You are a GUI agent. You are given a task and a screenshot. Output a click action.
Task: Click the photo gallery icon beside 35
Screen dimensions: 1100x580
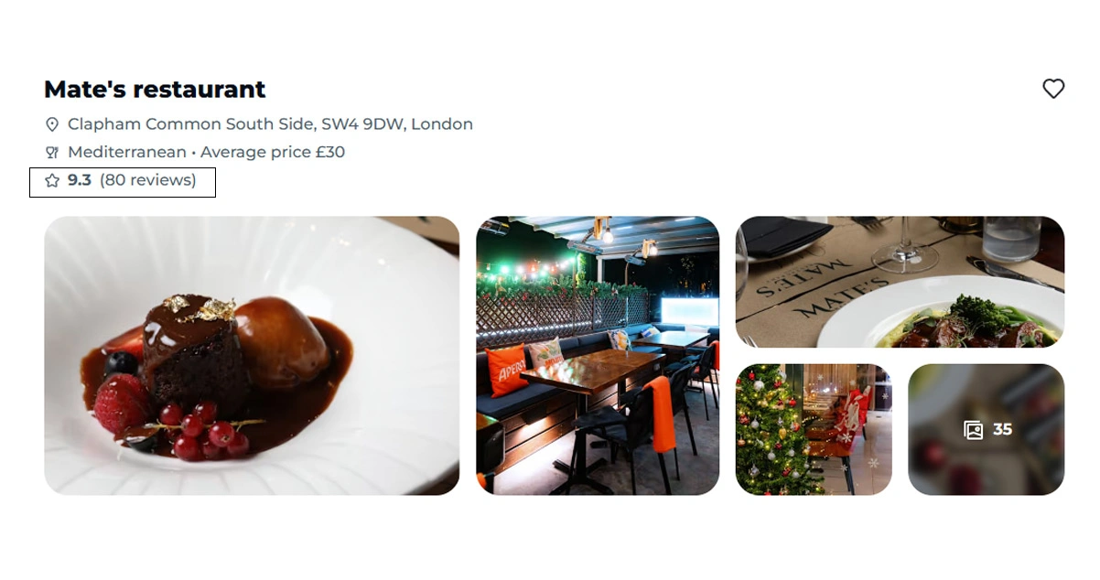pos(974,430)
